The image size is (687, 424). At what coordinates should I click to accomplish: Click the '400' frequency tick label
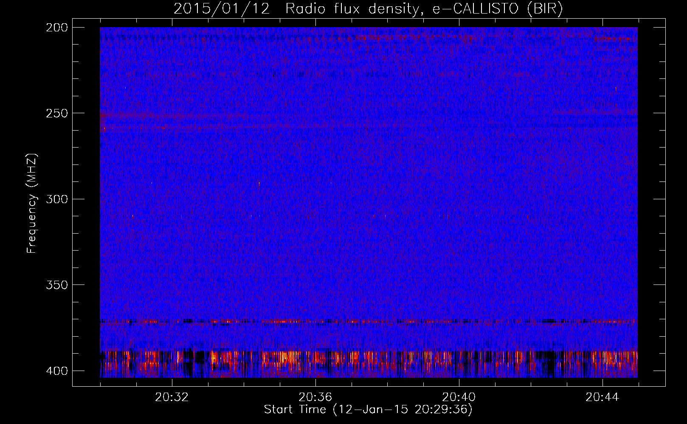[57, 371]
